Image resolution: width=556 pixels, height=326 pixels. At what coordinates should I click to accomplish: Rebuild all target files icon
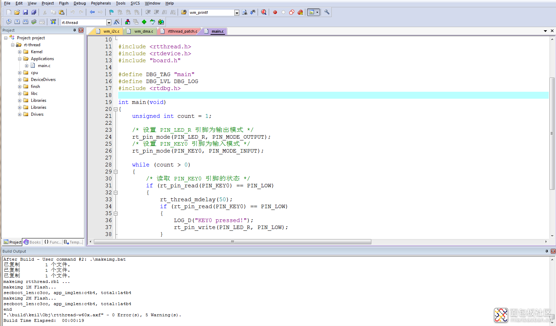click(26, 22)
